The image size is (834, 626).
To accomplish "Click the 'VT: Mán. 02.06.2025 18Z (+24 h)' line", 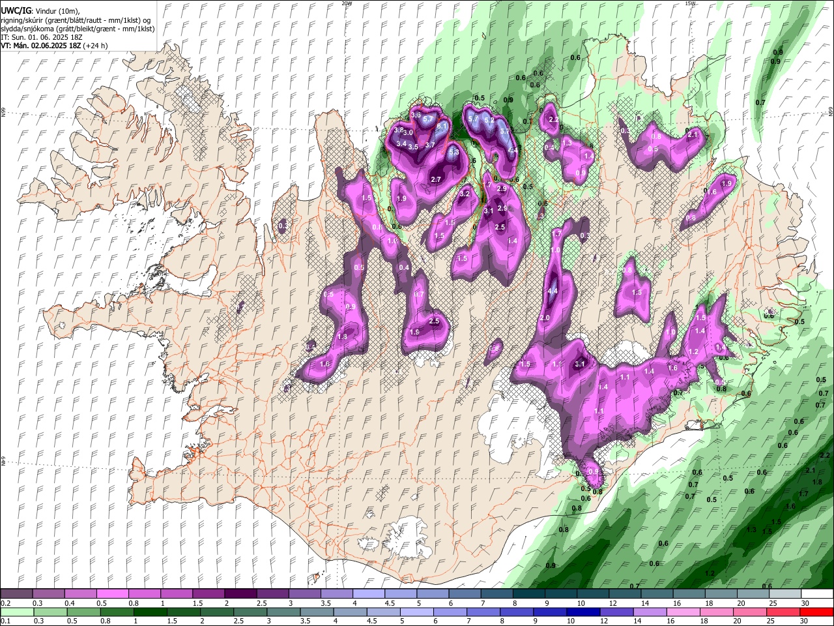I will 55,46.
